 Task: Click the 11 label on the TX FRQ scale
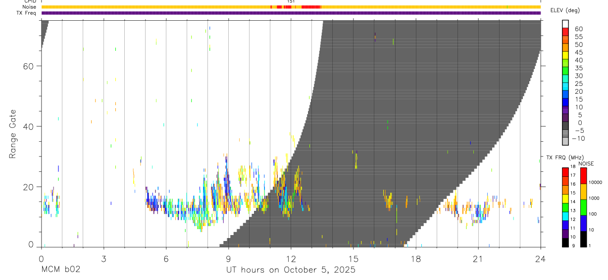point(572,228)
